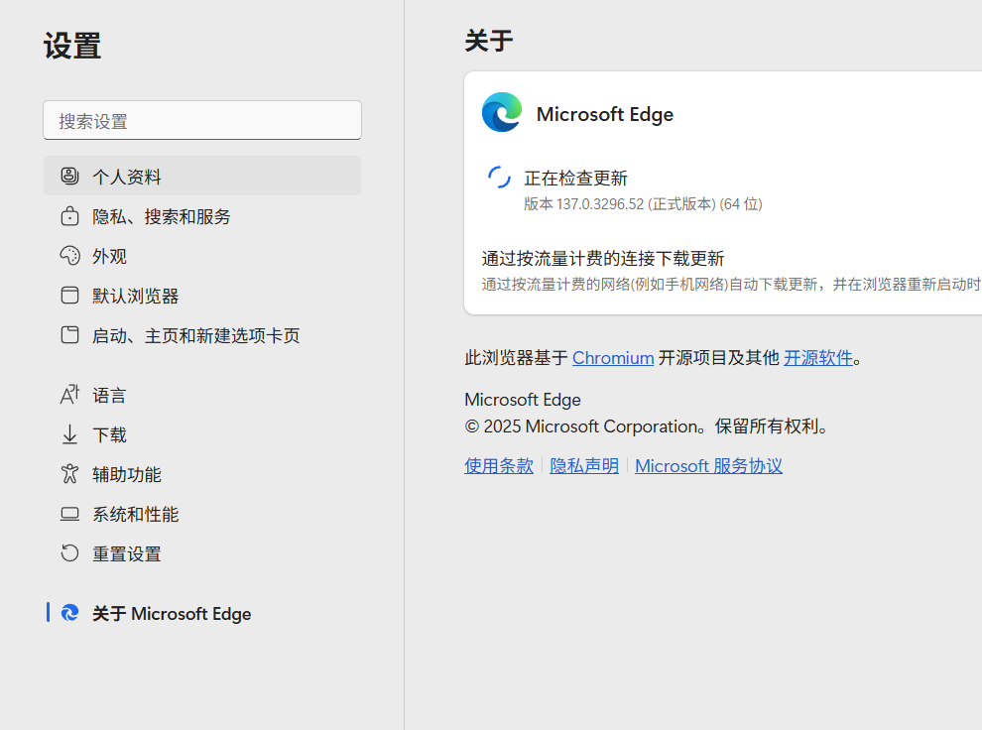The width and height of the screenshot is (982, 730).
Task: Click the version text 137.0.3296.52
Action: coord(600,204)
